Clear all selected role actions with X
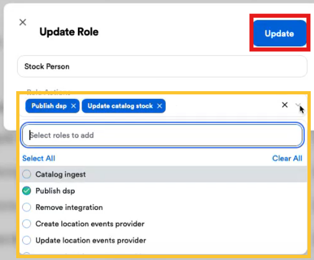Image resolution: width=314 pixels, height=260 pixels. tap(284, 105)
